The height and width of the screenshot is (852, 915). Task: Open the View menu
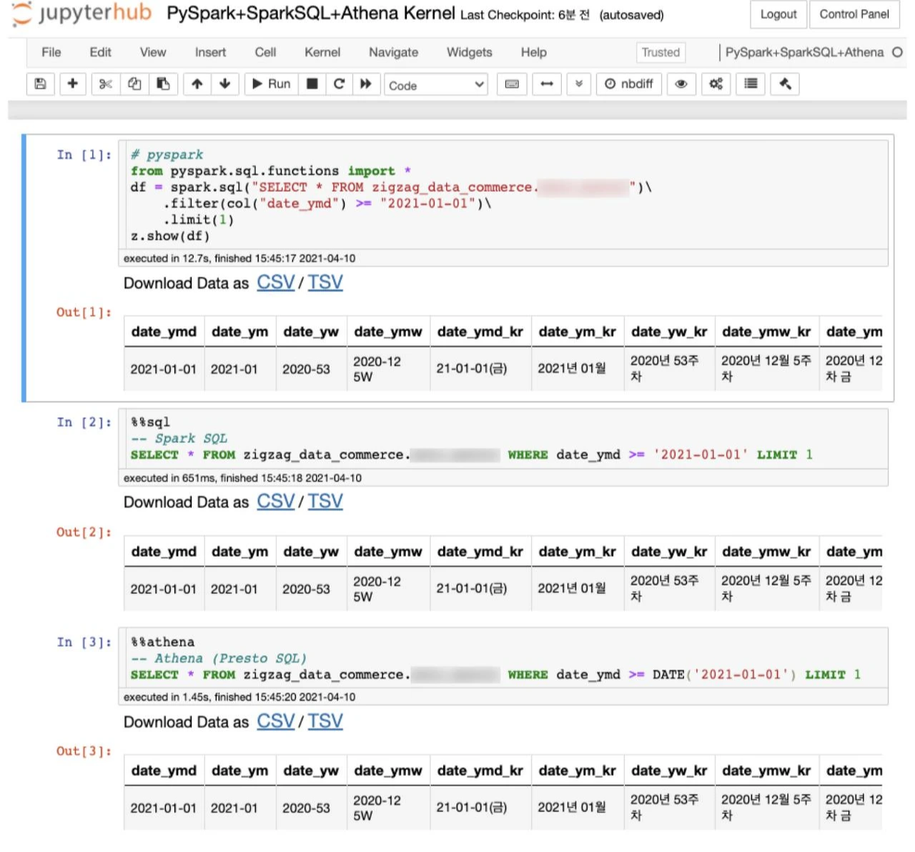click(x=153, y=52)
